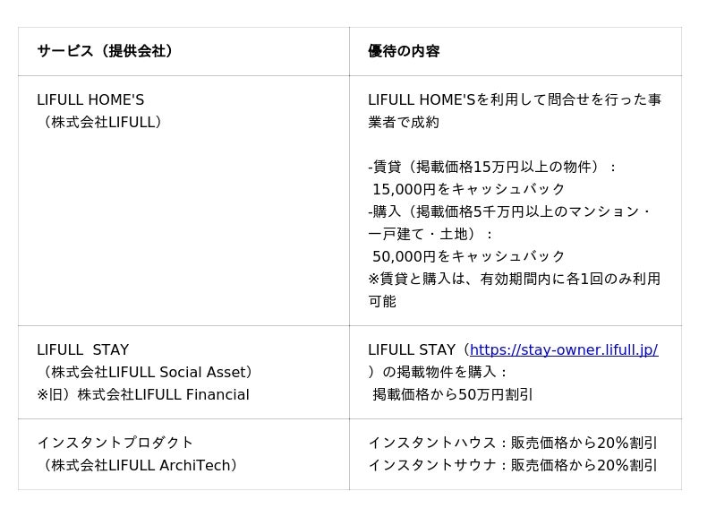Click the 株式会社LIFULL ArchiTech text
Viewport: 716px width, 517px height.
click(140, 465)
